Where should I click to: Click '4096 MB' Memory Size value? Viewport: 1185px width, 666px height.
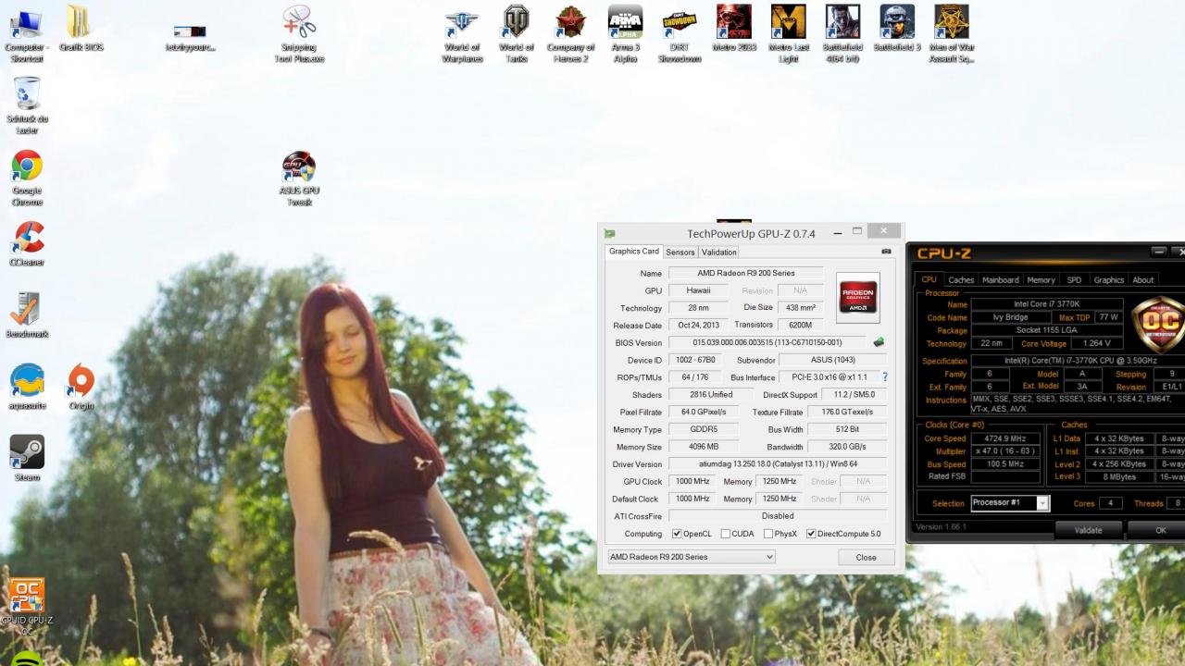tap(705, 447)
